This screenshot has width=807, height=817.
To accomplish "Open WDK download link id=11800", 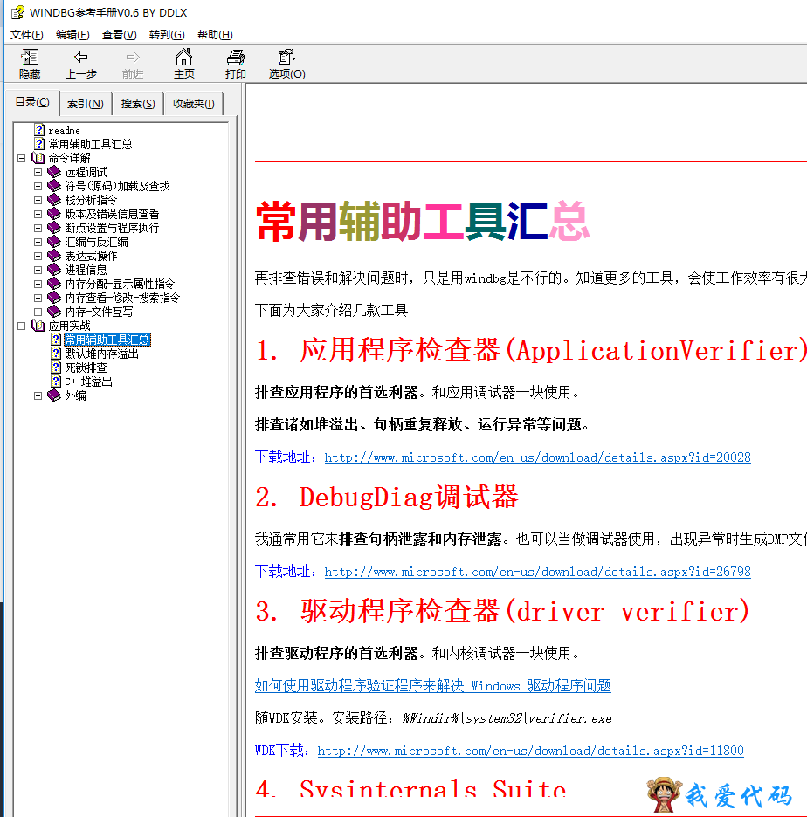I will click(531, 751).
